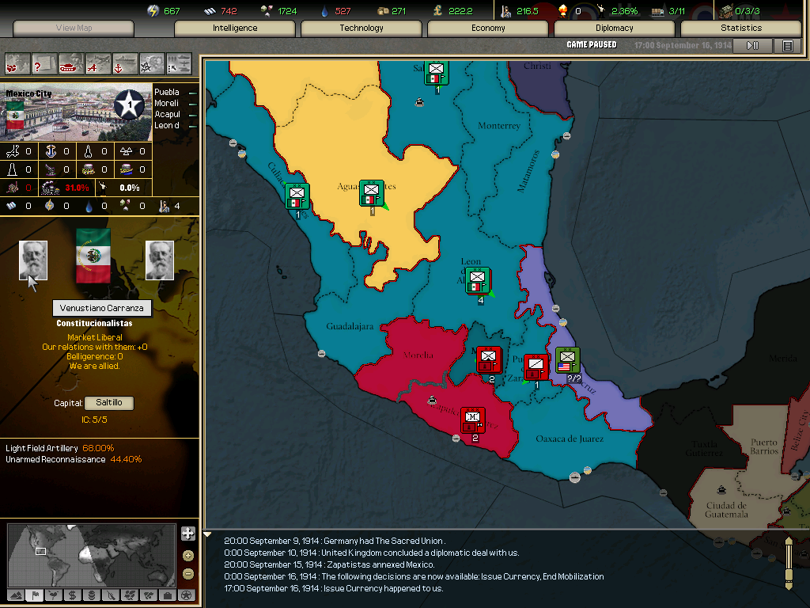Click the Puebla entry in province list
This screenshot has width=810, height=608.
pos(167,92)
